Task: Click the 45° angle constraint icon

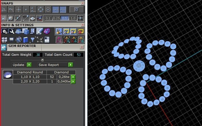Action: pos(26,18)
